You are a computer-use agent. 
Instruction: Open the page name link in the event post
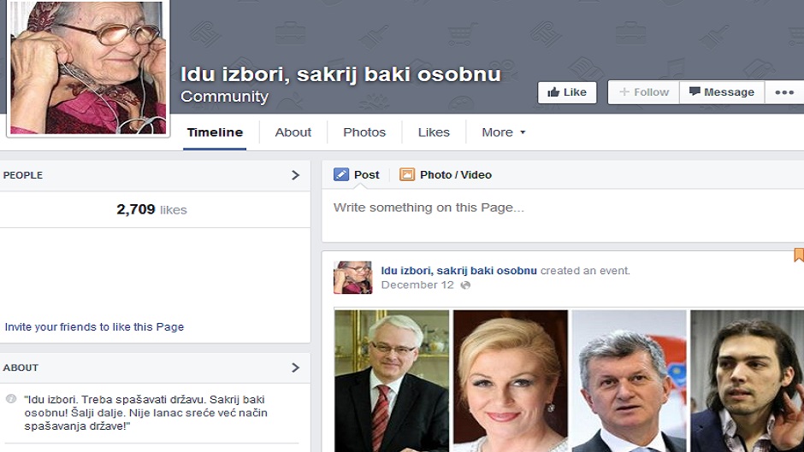click(459, 271)
